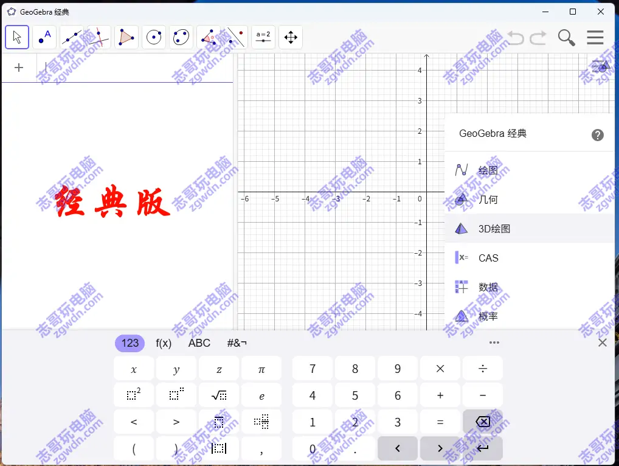Select the Line through two points tool
This screenshot has height=466, width=619.
(x=72, y=38)
